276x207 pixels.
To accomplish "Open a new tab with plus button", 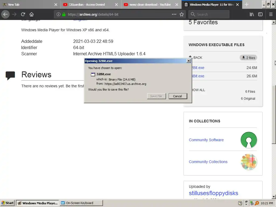I will pos(247,5).
